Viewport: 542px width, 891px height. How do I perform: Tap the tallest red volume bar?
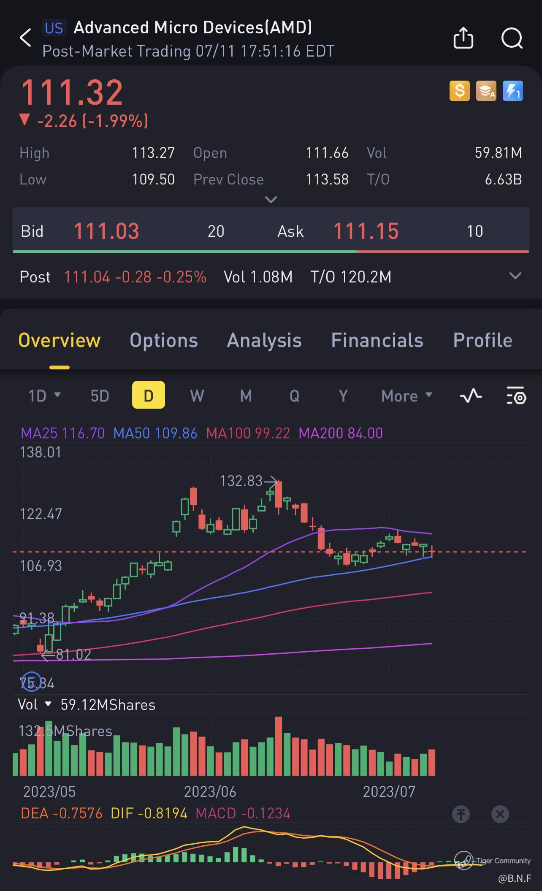point(278,746)
